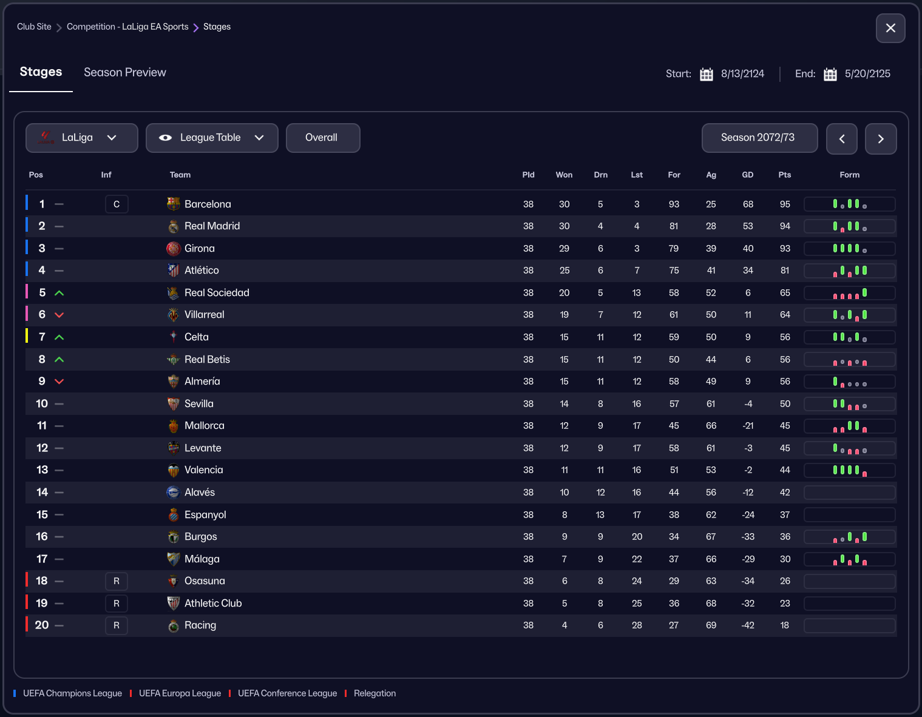
Task: Switch to the Season Preview tab
Action: coord(125,72)
